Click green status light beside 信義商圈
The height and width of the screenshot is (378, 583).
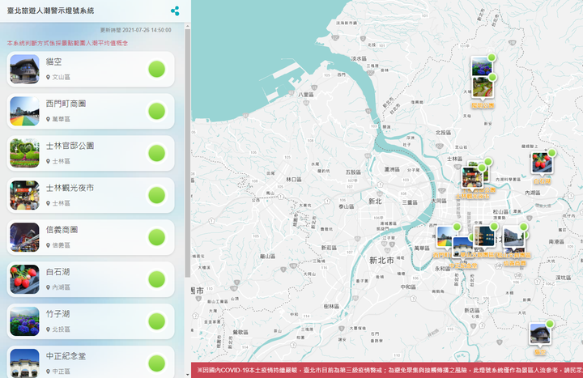coord(157,237)
